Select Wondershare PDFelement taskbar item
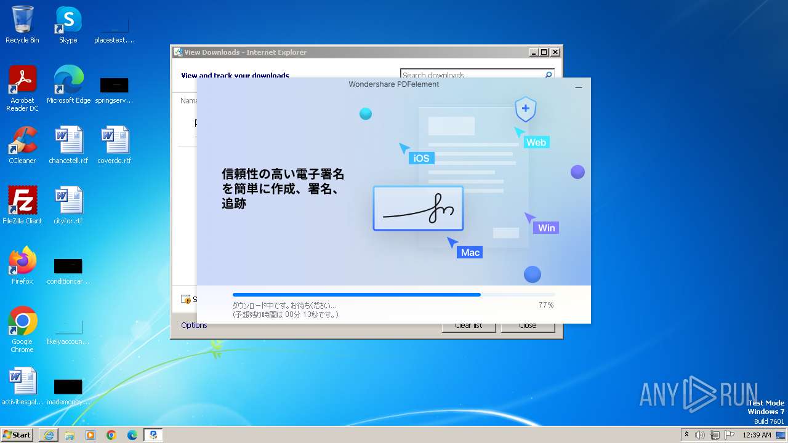Image resolution: width=788 pixels, height=443 pixels. 153,435
